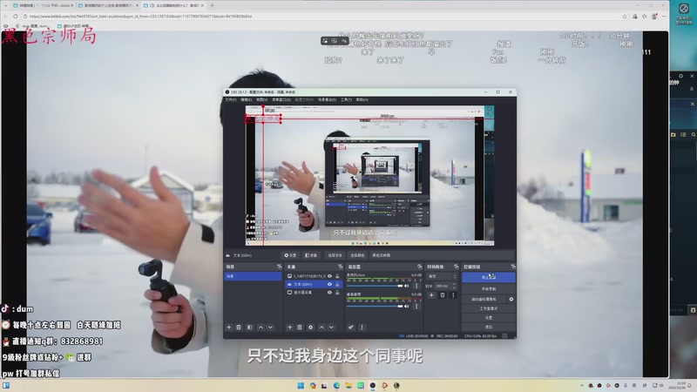Open the 文件(F) menu in OBS
The image size is (697, 392).
pos(231,99)
